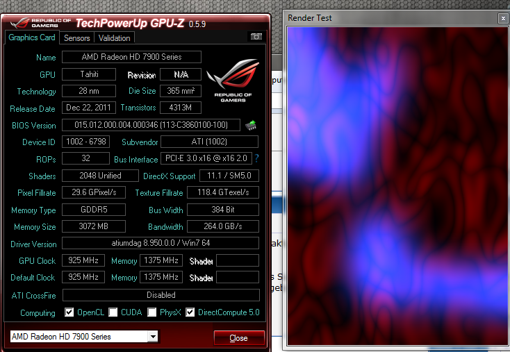This screenshot has height=352, width=510.
Task: Switch to the Graphics Card tab
Action: 31,37
